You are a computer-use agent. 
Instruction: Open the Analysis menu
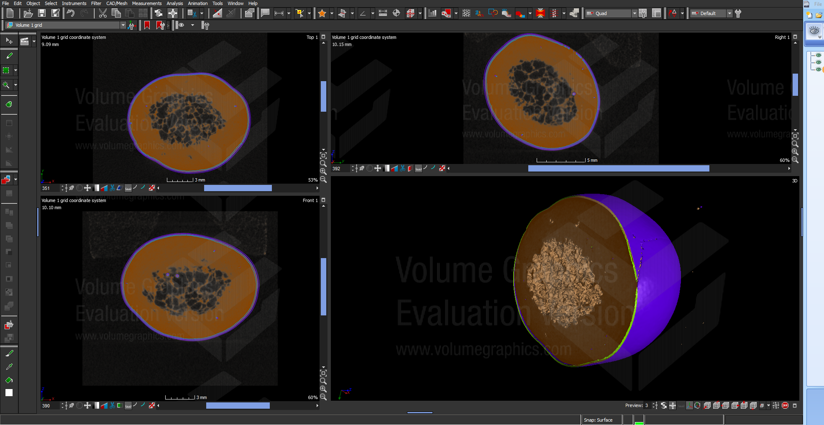coord(175,3)
